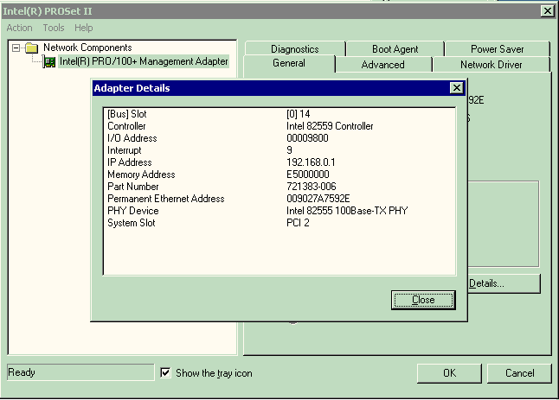Screen dimensions: 559x400
Task: Click the 00009800 address value
Action: (307, 138)
